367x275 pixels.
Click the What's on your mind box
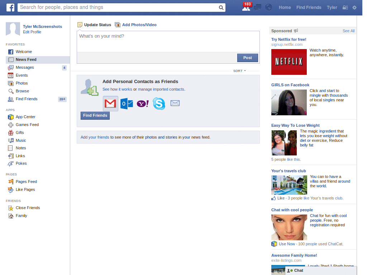(x=168, y=42)
